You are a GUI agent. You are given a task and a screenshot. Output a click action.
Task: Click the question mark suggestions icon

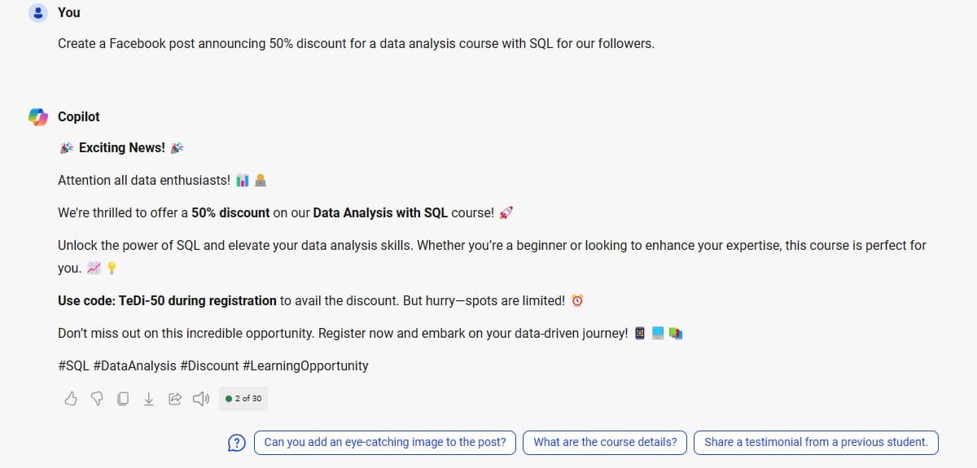coord(237,443)
